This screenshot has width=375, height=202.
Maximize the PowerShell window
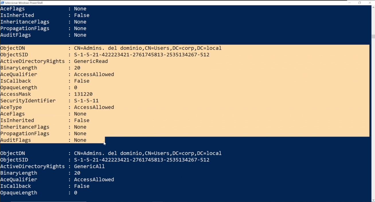coord(360,3)
